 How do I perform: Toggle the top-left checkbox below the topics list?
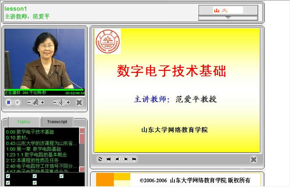8,176
